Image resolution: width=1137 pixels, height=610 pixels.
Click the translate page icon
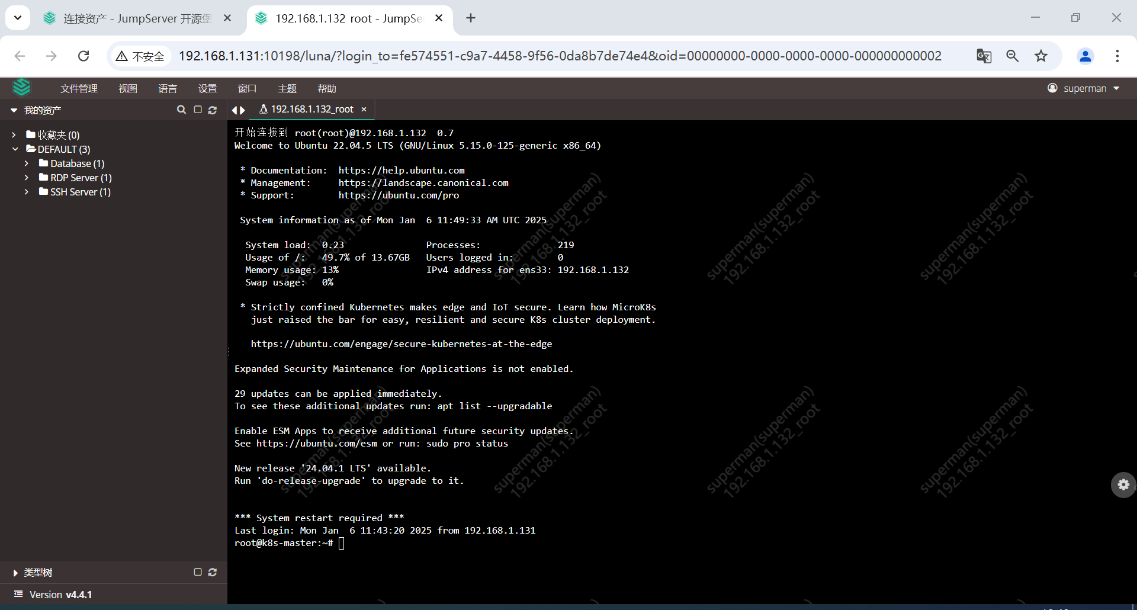[x=984, y=56]
